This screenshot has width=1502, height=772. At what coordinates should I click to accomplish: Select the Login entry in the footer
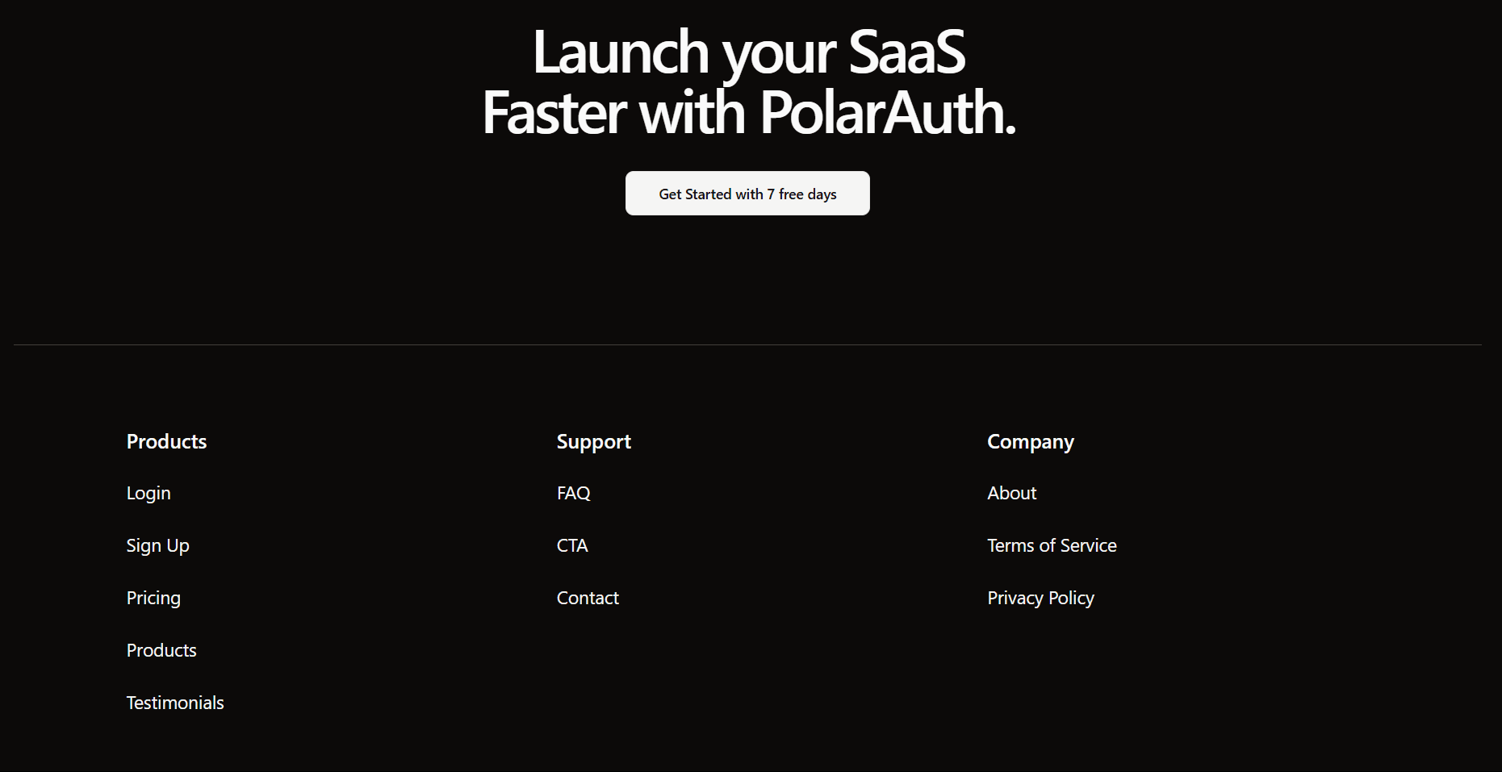[x=148, y=492]
